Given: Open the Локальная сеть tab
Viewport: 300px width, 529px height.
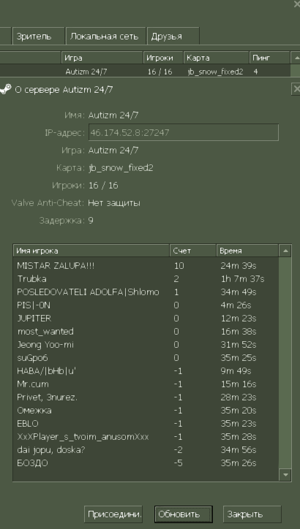Looking at the screenshot, I should 106,36.
